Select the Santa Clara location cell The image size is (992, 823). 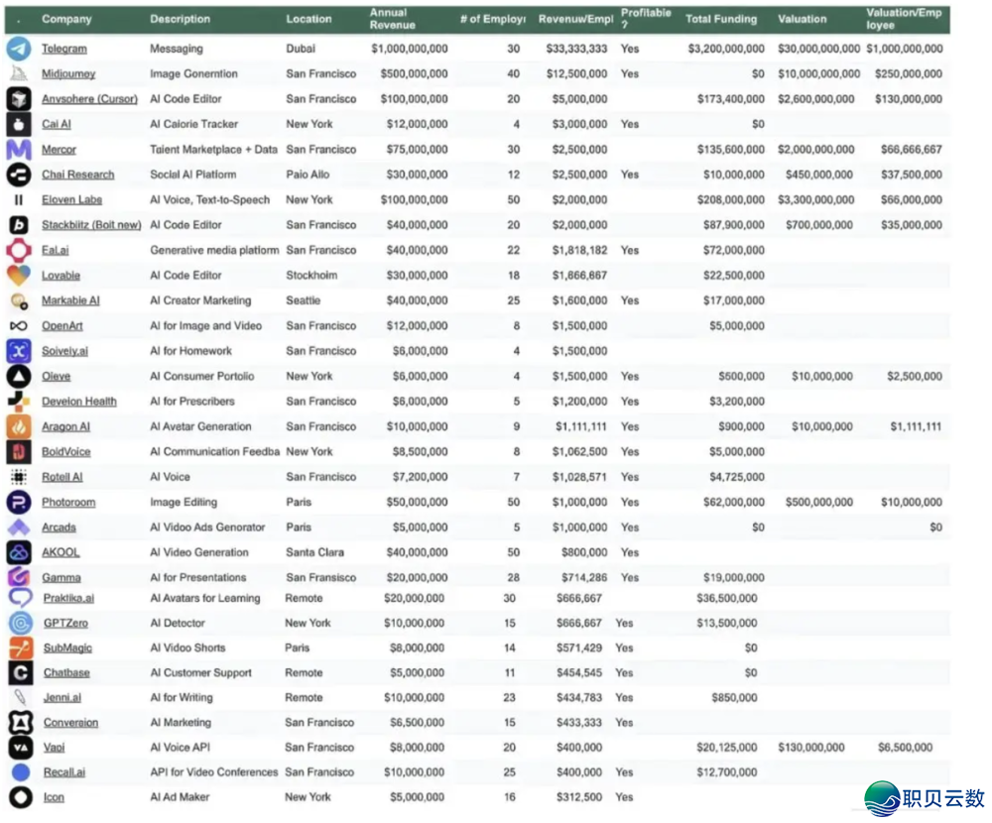click(x=314, y=552)
